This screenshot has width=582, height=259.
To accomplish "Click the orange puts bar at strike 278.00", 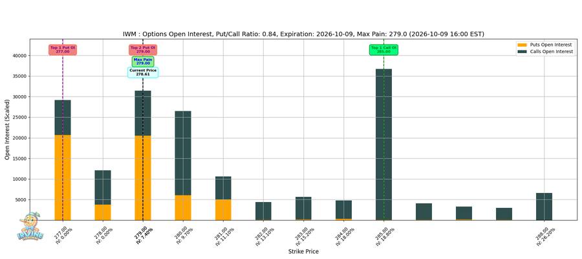I will click(x=103, y=212).
